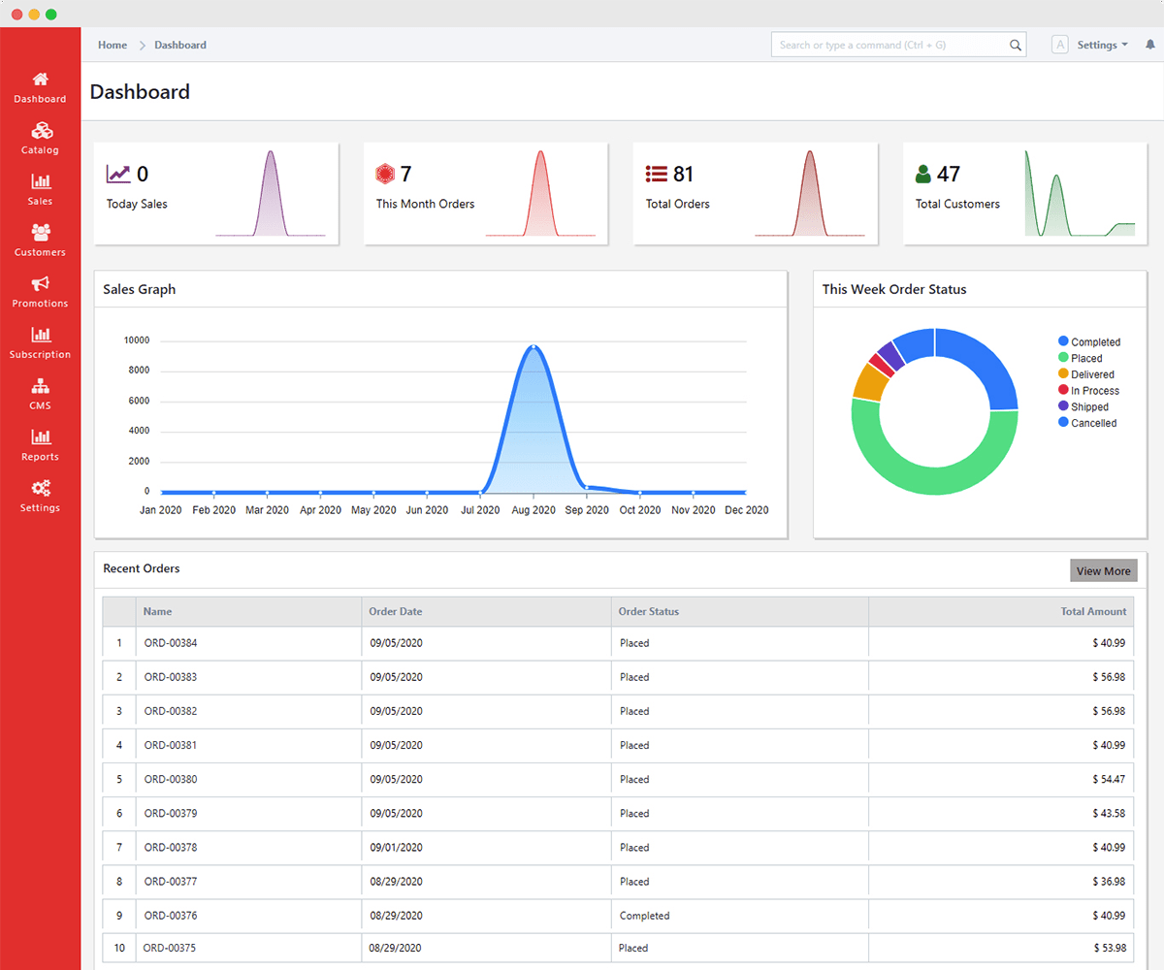Sort by the Name column header
The width and height of the screenshot is (1164, 970).
click(248, 612)
